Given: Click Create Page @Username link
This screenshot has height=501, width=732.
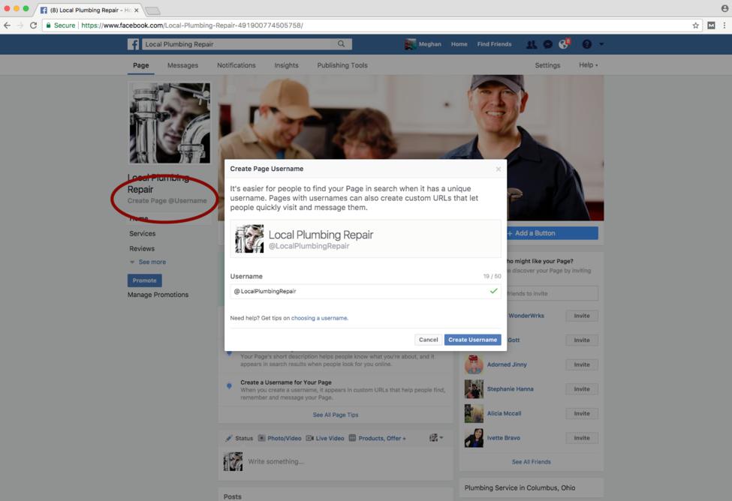Looking at the screenshot, I should tap(167, 200).
